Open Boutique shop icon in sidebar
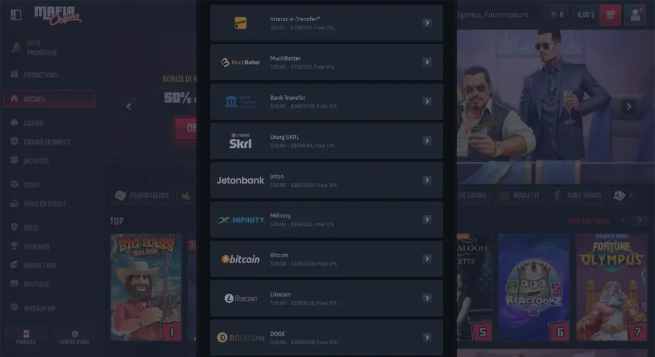The image size is (655, 357). (14, 283)
